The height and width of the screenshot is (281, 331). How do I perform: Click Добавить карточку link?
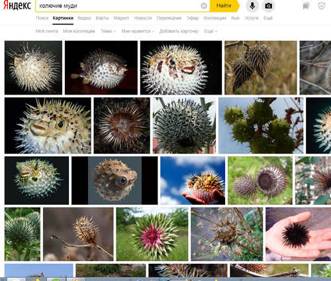pyautogui.click(x=179, y=31)
